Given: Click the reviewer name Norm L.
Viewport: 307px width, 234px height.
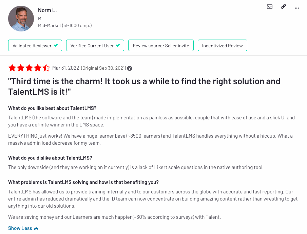Looking at the screenshot, I should click(47, 10).
